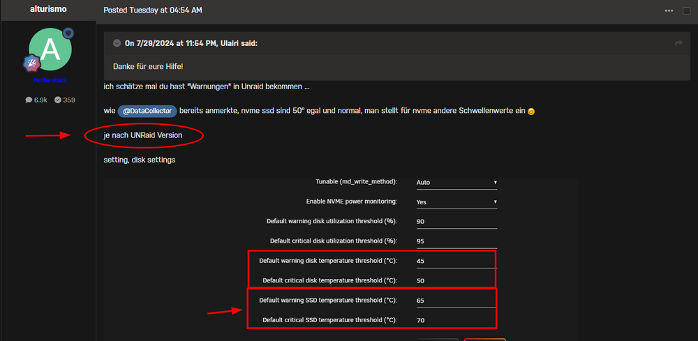Click the text 'setting, disk settings'
This screenshot has height=341, width=698.
[x=140, y=160]
